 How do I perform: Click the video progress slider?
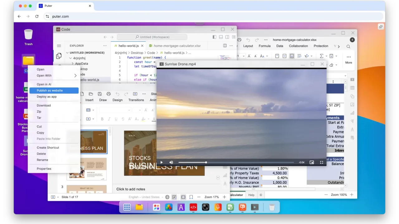[x=236, y=162]
